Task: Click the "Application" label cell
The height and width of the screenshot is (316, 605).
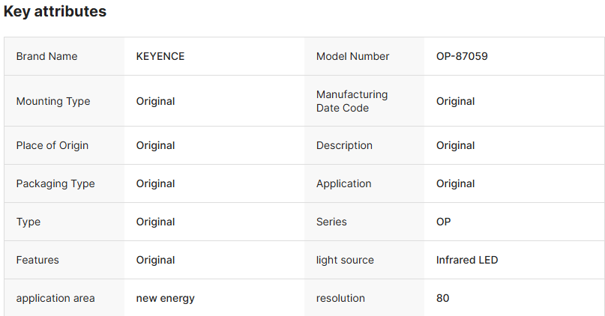Action: (343, 183)
